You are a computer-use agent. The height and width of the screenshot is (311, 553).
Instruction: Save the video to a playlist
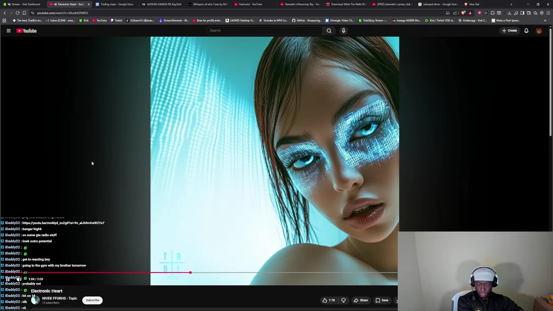382,300
